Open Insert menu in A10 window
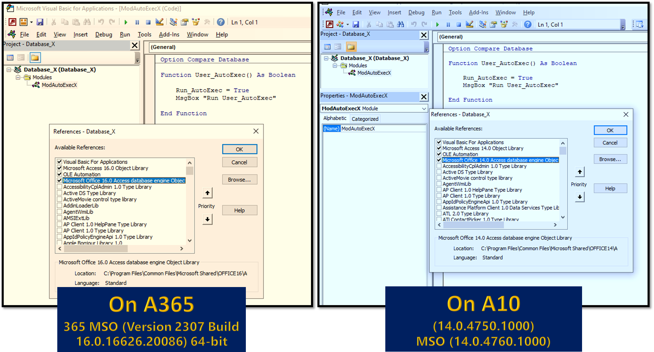The height and width of the screenshot is (352, 654). pos(394,13)
